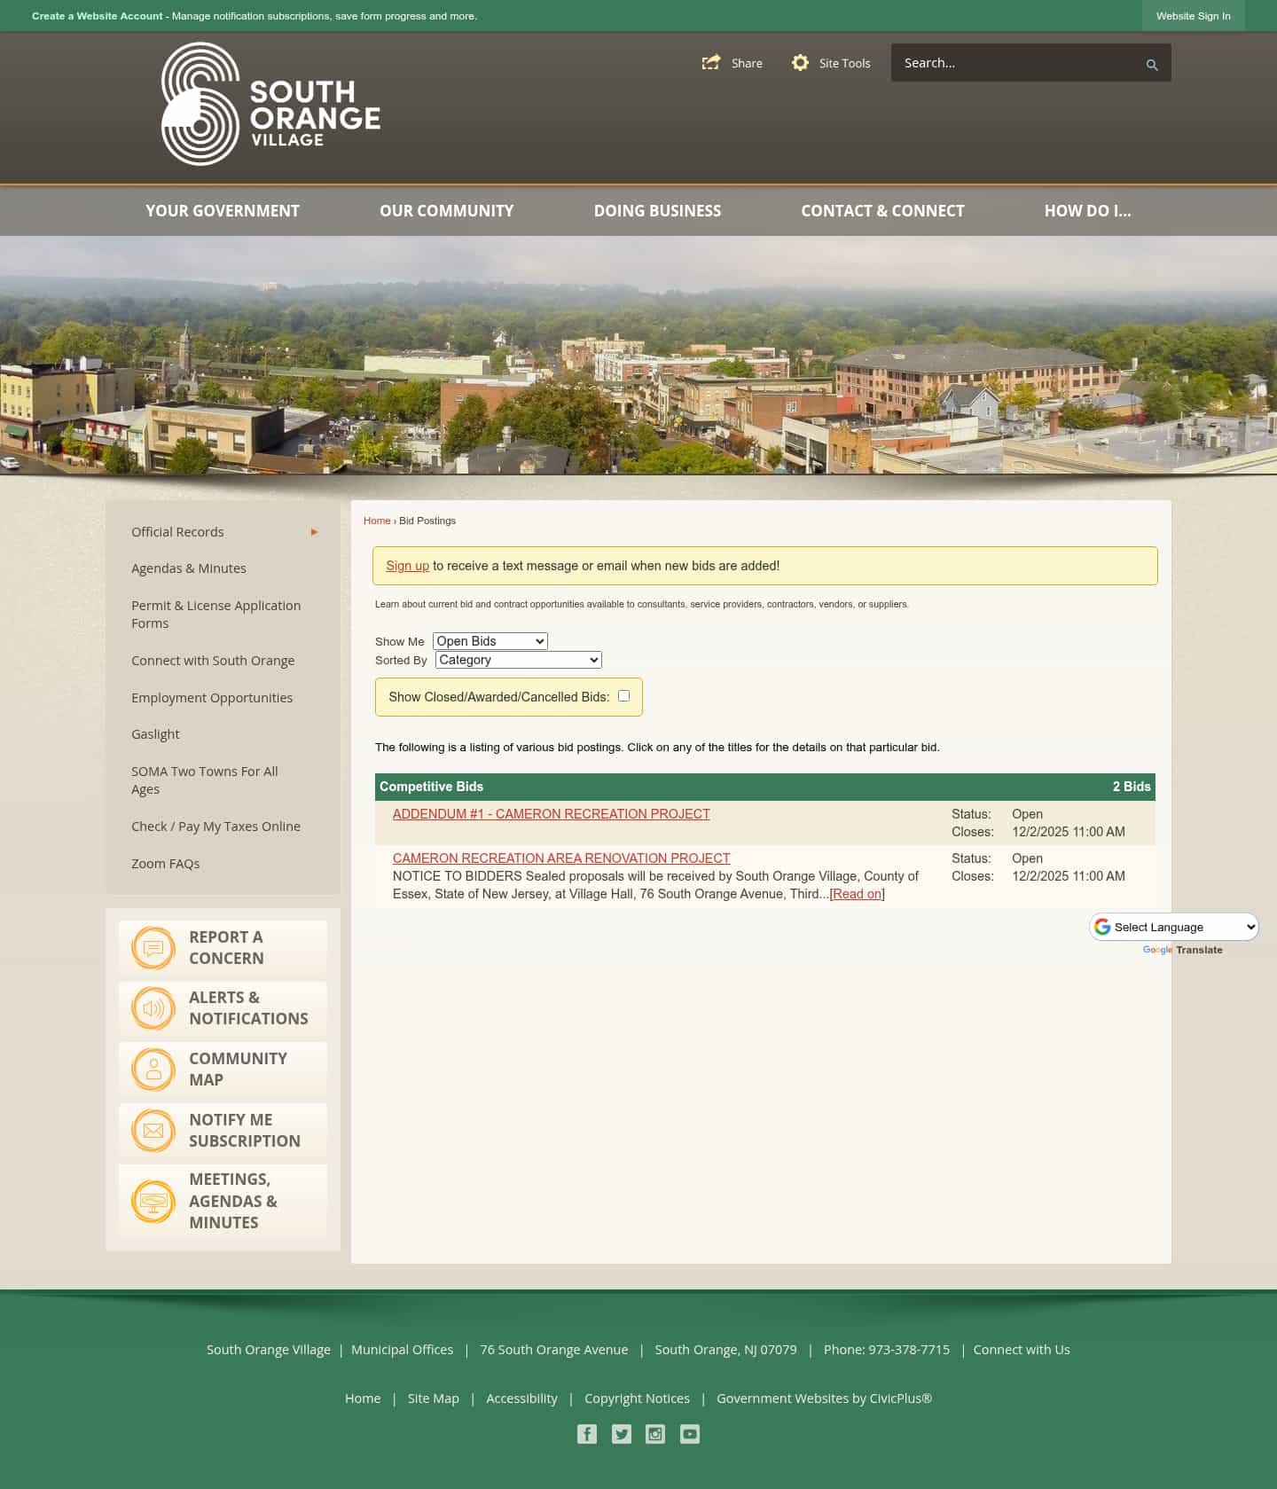
Task: Open the footer Accessibility link
Action: 521,1399
